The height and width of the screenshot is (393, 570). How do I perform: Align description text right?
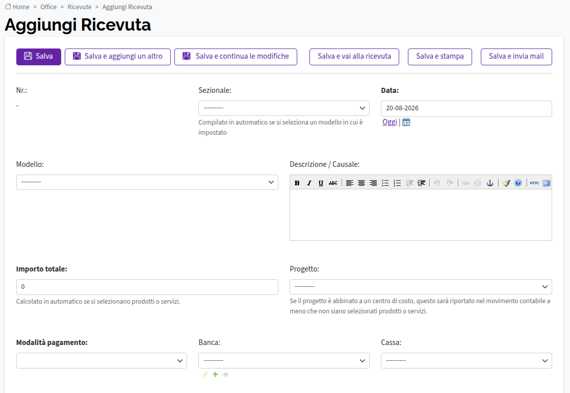tap(373, 183)
